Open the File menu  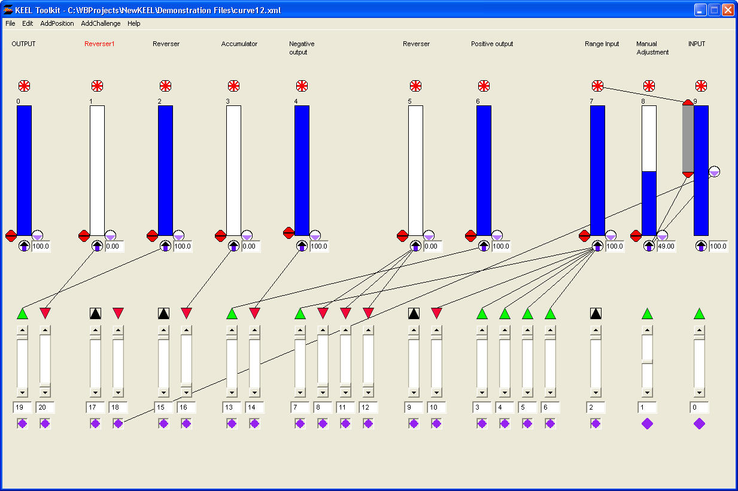tap(10, 24)
